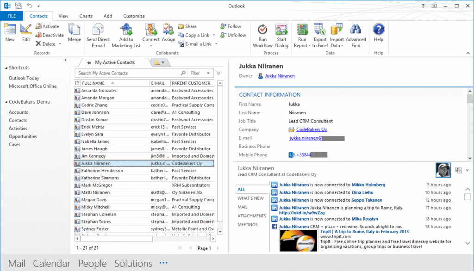The height and width of the screenshot is (271, 474).
Task: Show MAIL items in social pane
Action: (243, 207)
